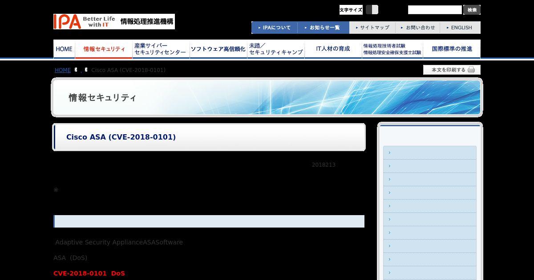Click the Adaptive Security Appliance text line
The image size is (534, 280).
click(119, 242)
